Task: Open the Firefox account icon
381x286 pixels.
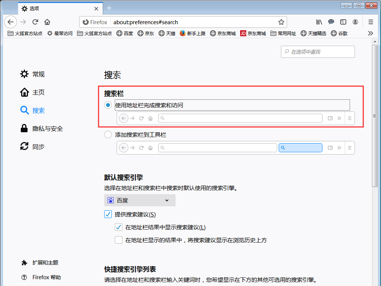Action: pyautogui.click(x=355, y=22)
